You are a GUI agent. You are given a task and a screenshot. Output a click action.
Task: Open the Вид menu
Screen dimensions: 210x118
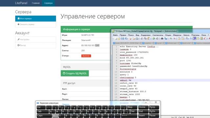(x=137, y=35)
